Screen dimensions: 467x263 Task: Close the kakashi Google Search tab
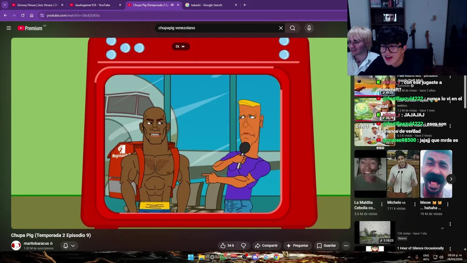[x=236, y=5]
